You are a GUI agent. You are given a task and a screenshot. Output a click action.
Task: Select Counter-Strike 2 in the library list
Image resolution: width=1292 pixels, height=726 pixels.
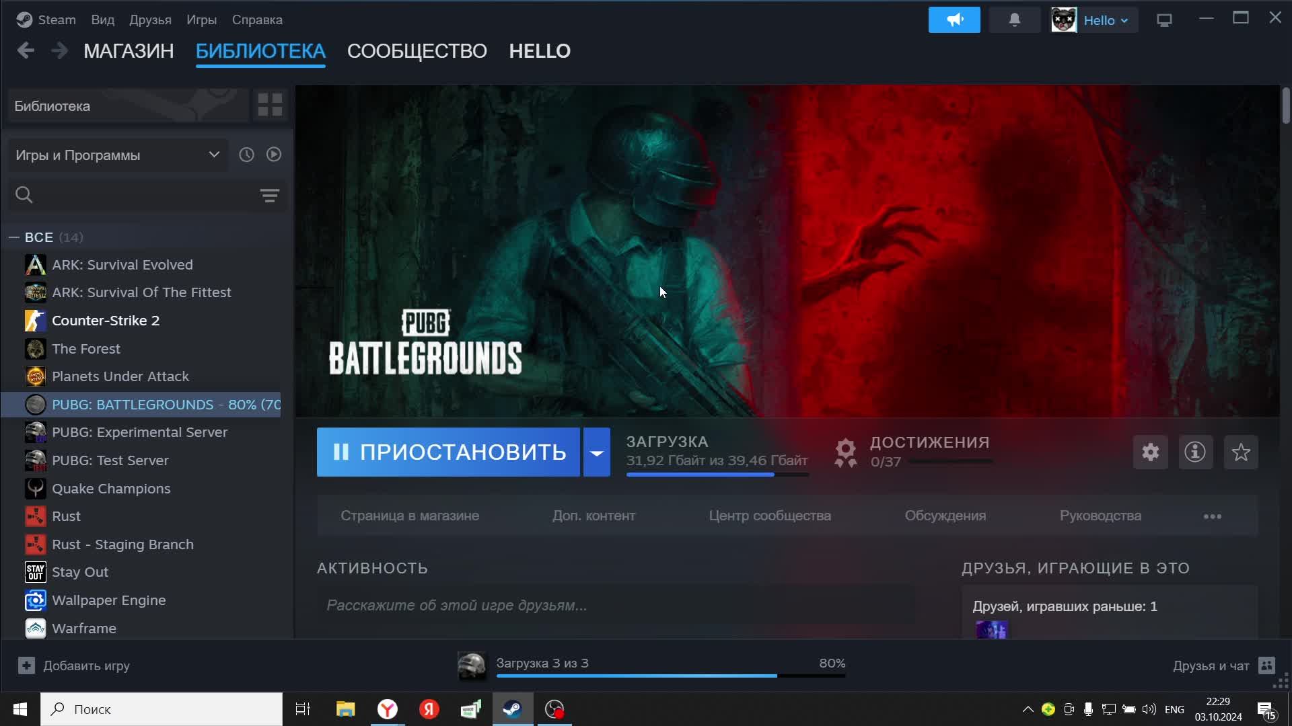pyautogui.click(x=106, y=320)
